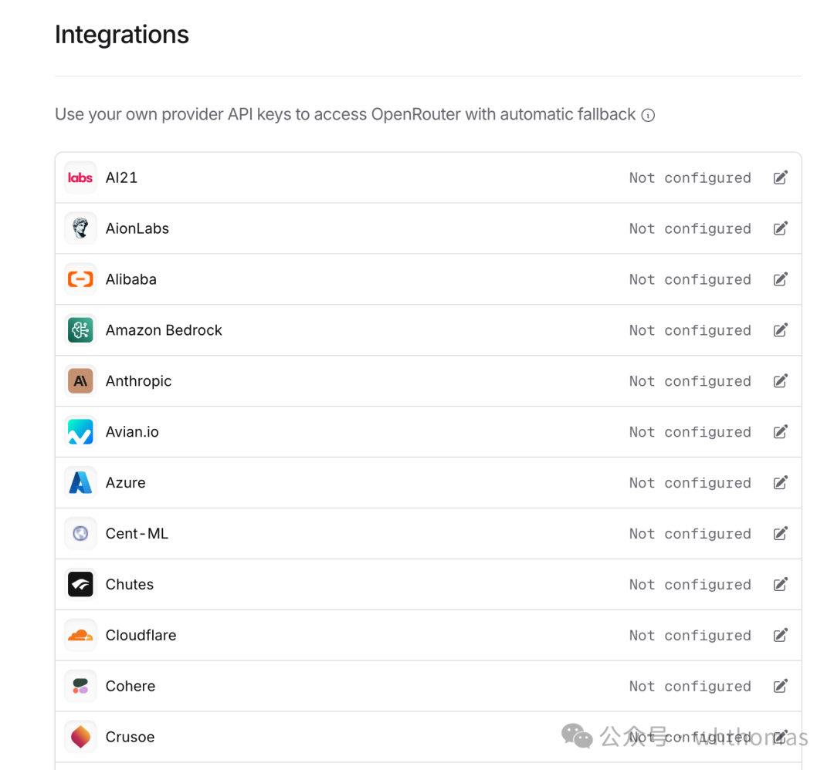Click the AI21 labs logo
Screen dimensions: 834x770
80,177
